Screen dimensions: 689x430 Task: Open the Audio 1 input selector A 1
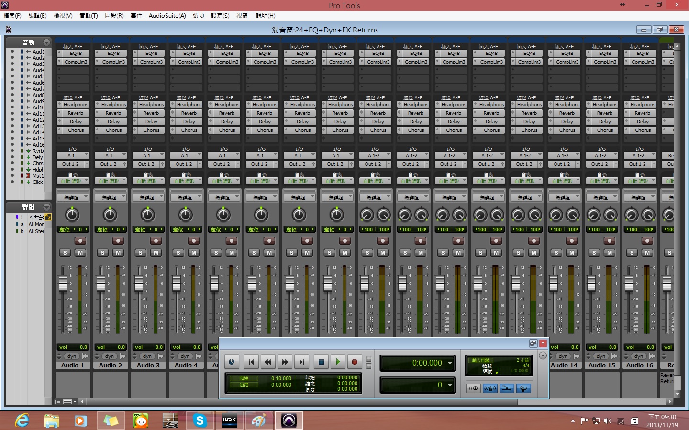click(x=73, y=155)
